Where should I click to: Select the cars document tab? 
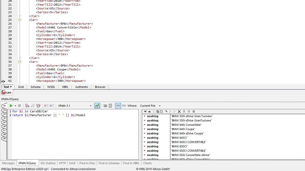[7, 92]
